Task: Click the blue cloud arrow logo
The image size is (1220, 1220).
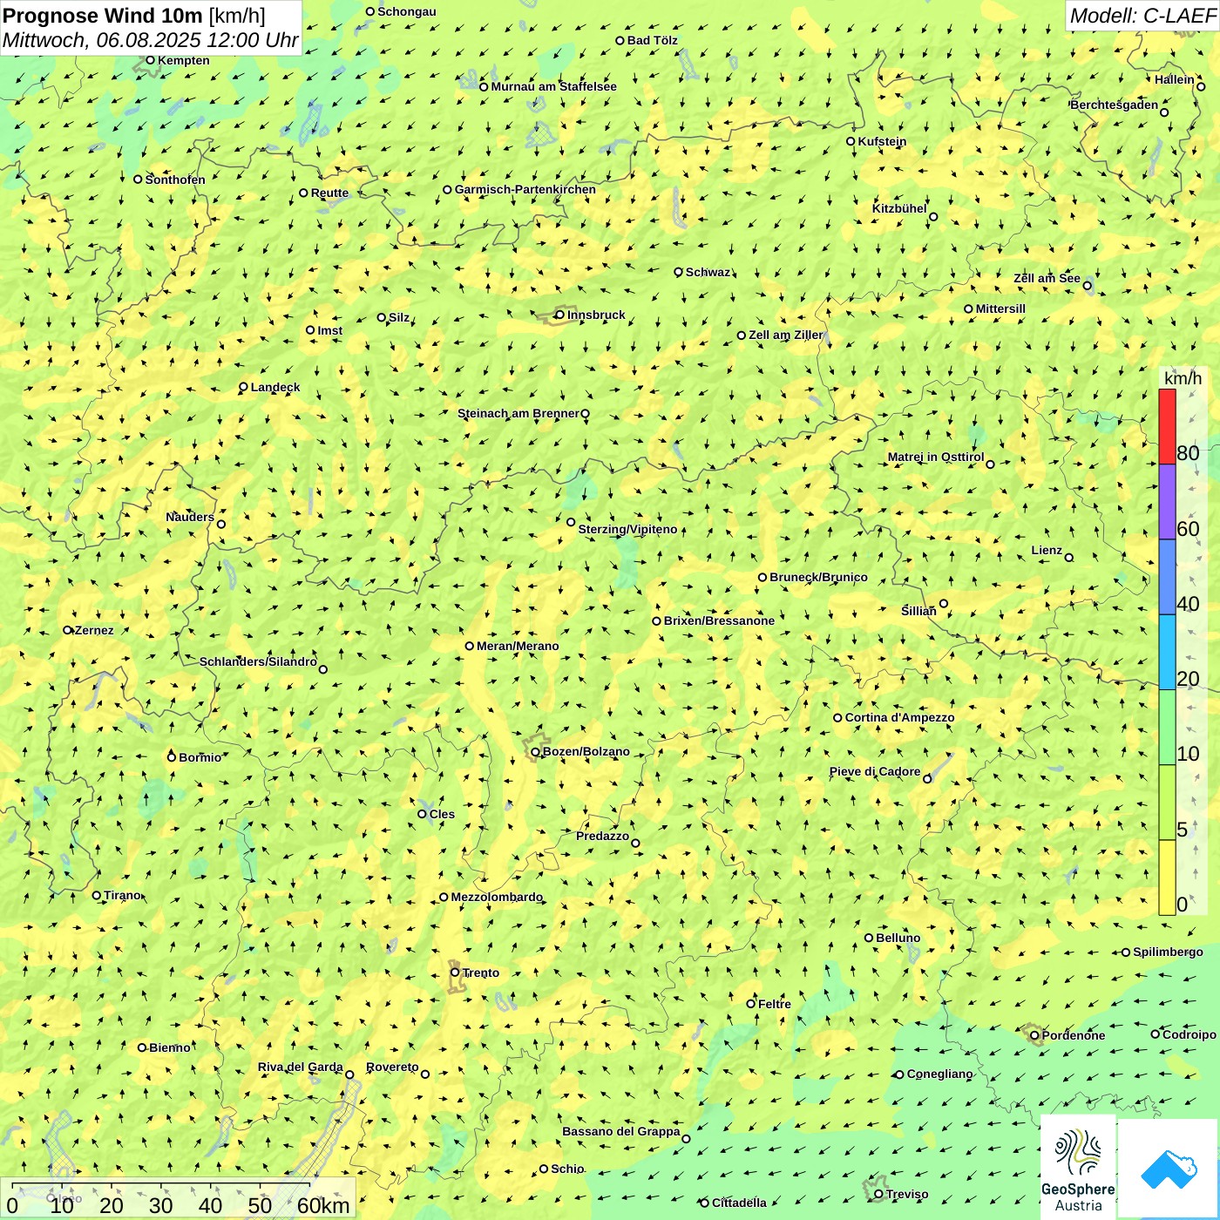Action: coord(1168,1169)
